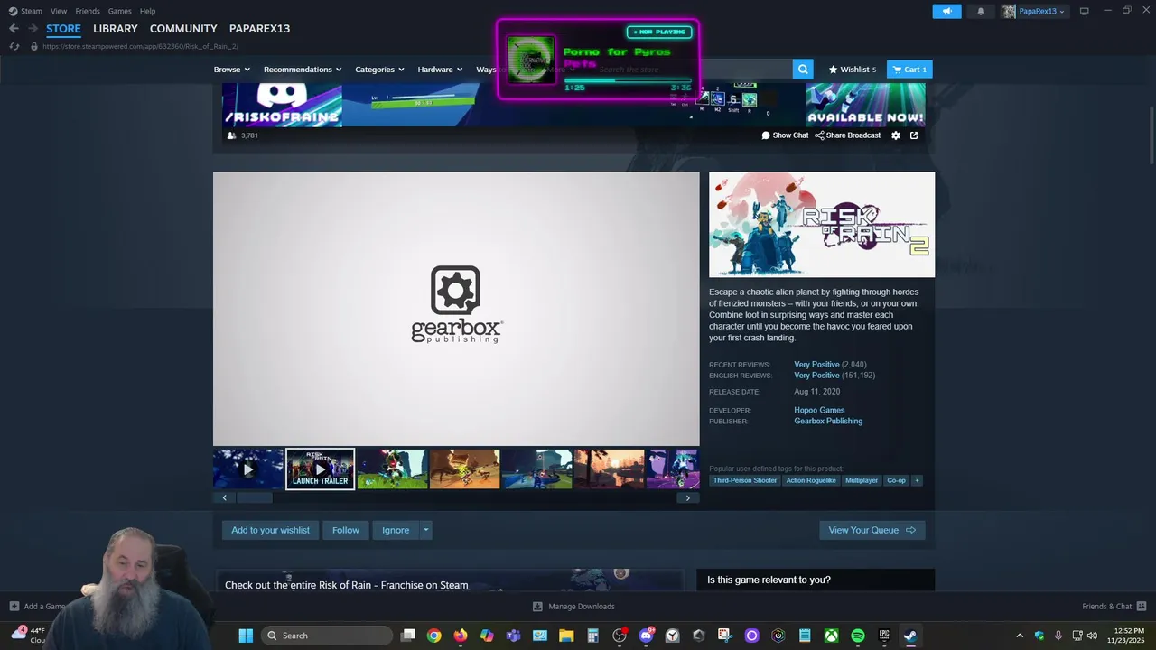Click the media strip scrollbar handle
Screen dimensions: 1156x650
[254, 497]
